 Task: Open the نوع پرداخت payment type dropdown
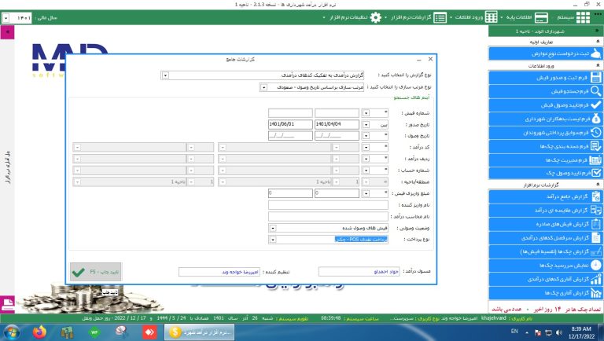272,239
